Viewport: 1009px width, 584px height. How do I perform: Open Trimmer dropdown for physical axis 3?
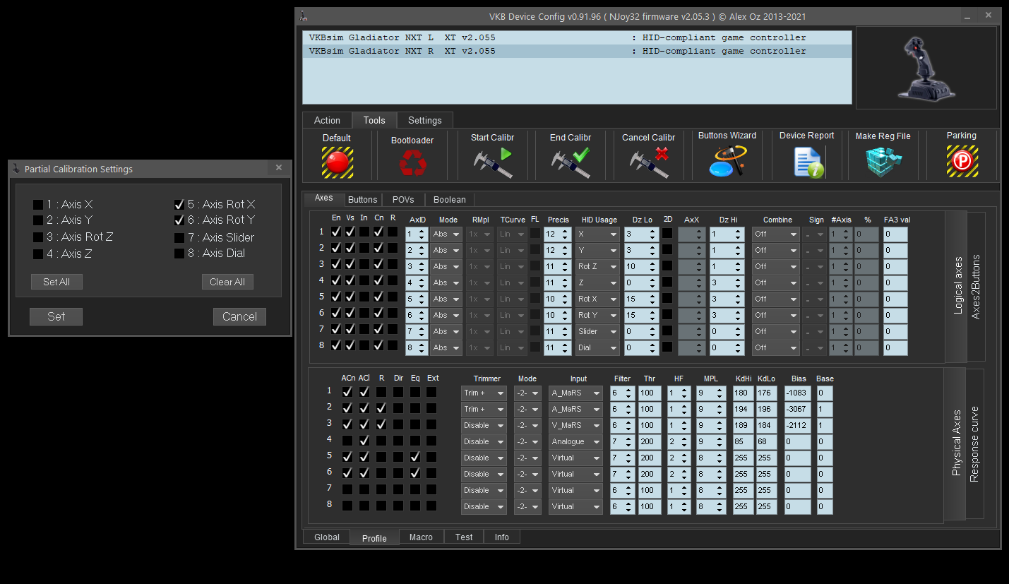(x=484, y=425)
